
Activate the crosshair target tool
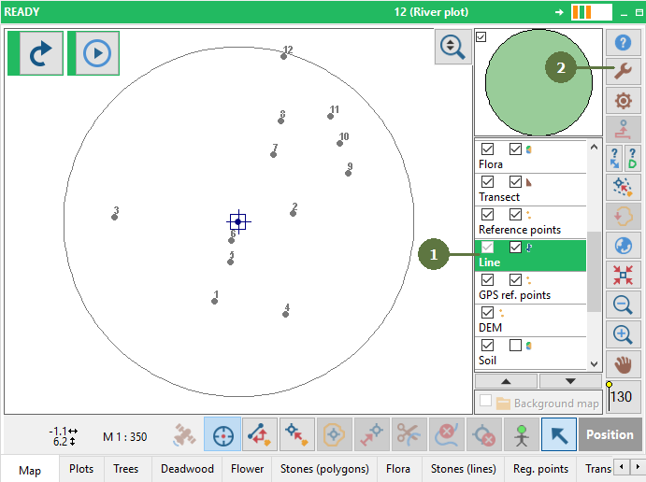pos(223,434)
